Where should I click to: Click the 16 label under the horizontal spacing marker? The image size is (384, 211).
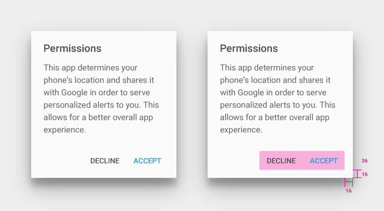point(349,191)
